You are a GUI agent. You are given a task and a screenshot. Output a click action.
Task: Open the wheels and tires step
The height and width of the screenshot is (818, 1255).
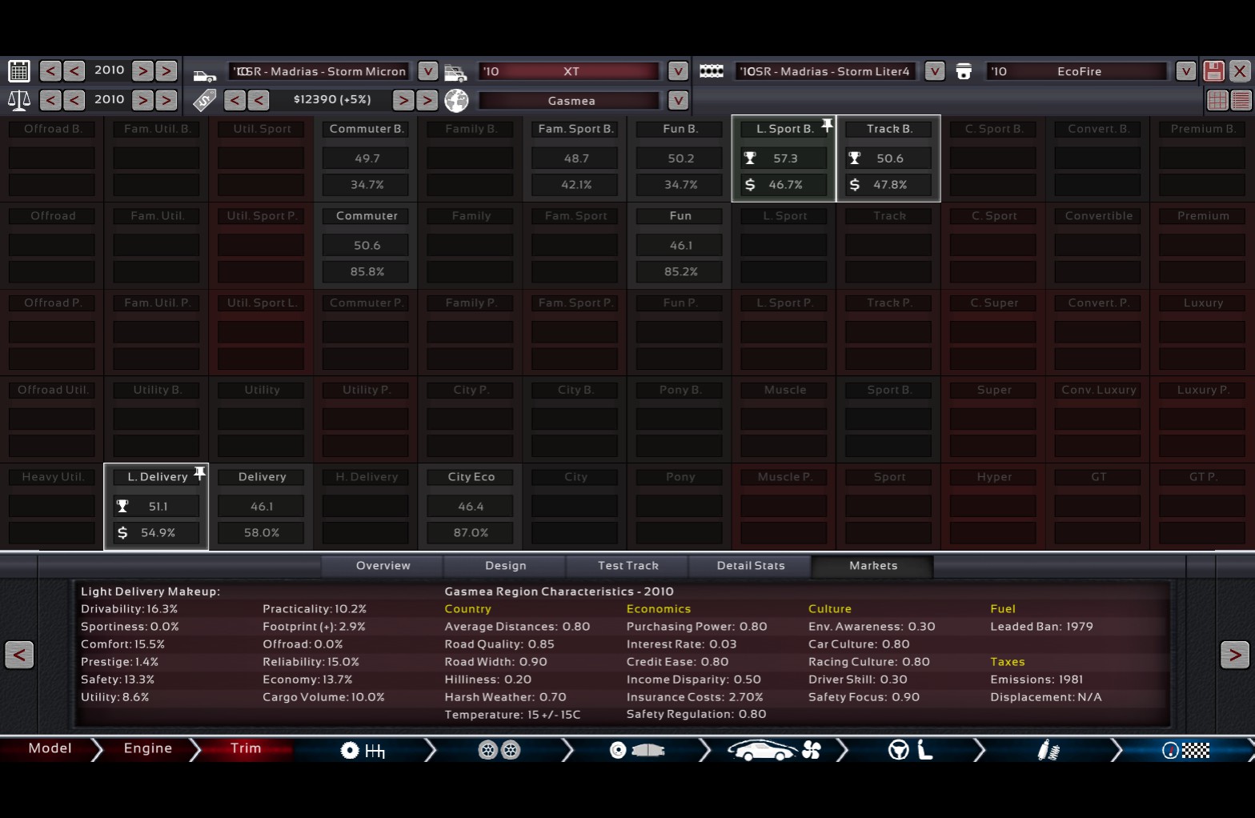(499, 750)
